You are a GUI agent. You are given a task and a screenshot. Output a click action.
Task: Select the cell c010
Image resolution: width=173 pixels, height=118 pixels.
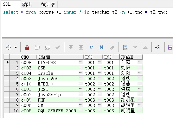click(29, 84)
